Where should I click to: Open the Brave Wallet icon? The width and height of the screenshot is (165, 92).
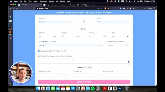pos(144,8)
